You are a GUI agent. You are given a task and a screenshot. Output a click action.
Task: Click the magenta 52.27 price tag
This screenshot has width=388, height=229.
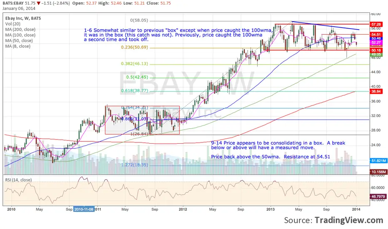click(376, 42)
